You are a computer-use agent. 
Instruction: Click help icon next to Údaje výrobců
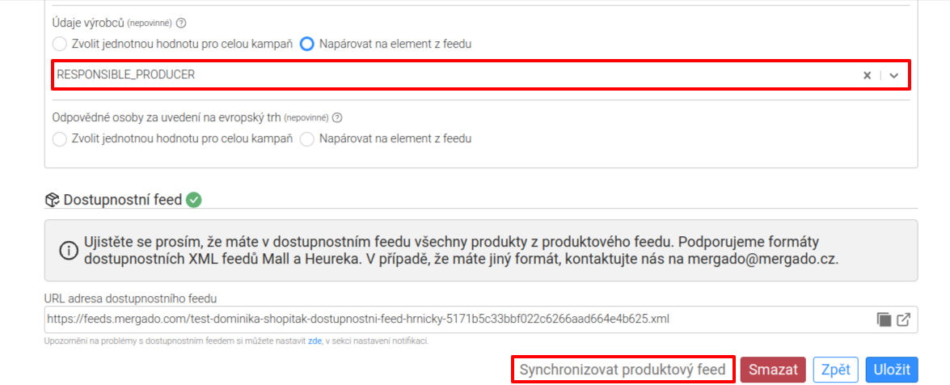(180, 23)
